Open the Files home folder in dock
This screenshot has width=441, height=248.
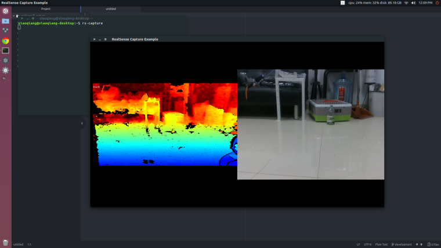[5, 21]
